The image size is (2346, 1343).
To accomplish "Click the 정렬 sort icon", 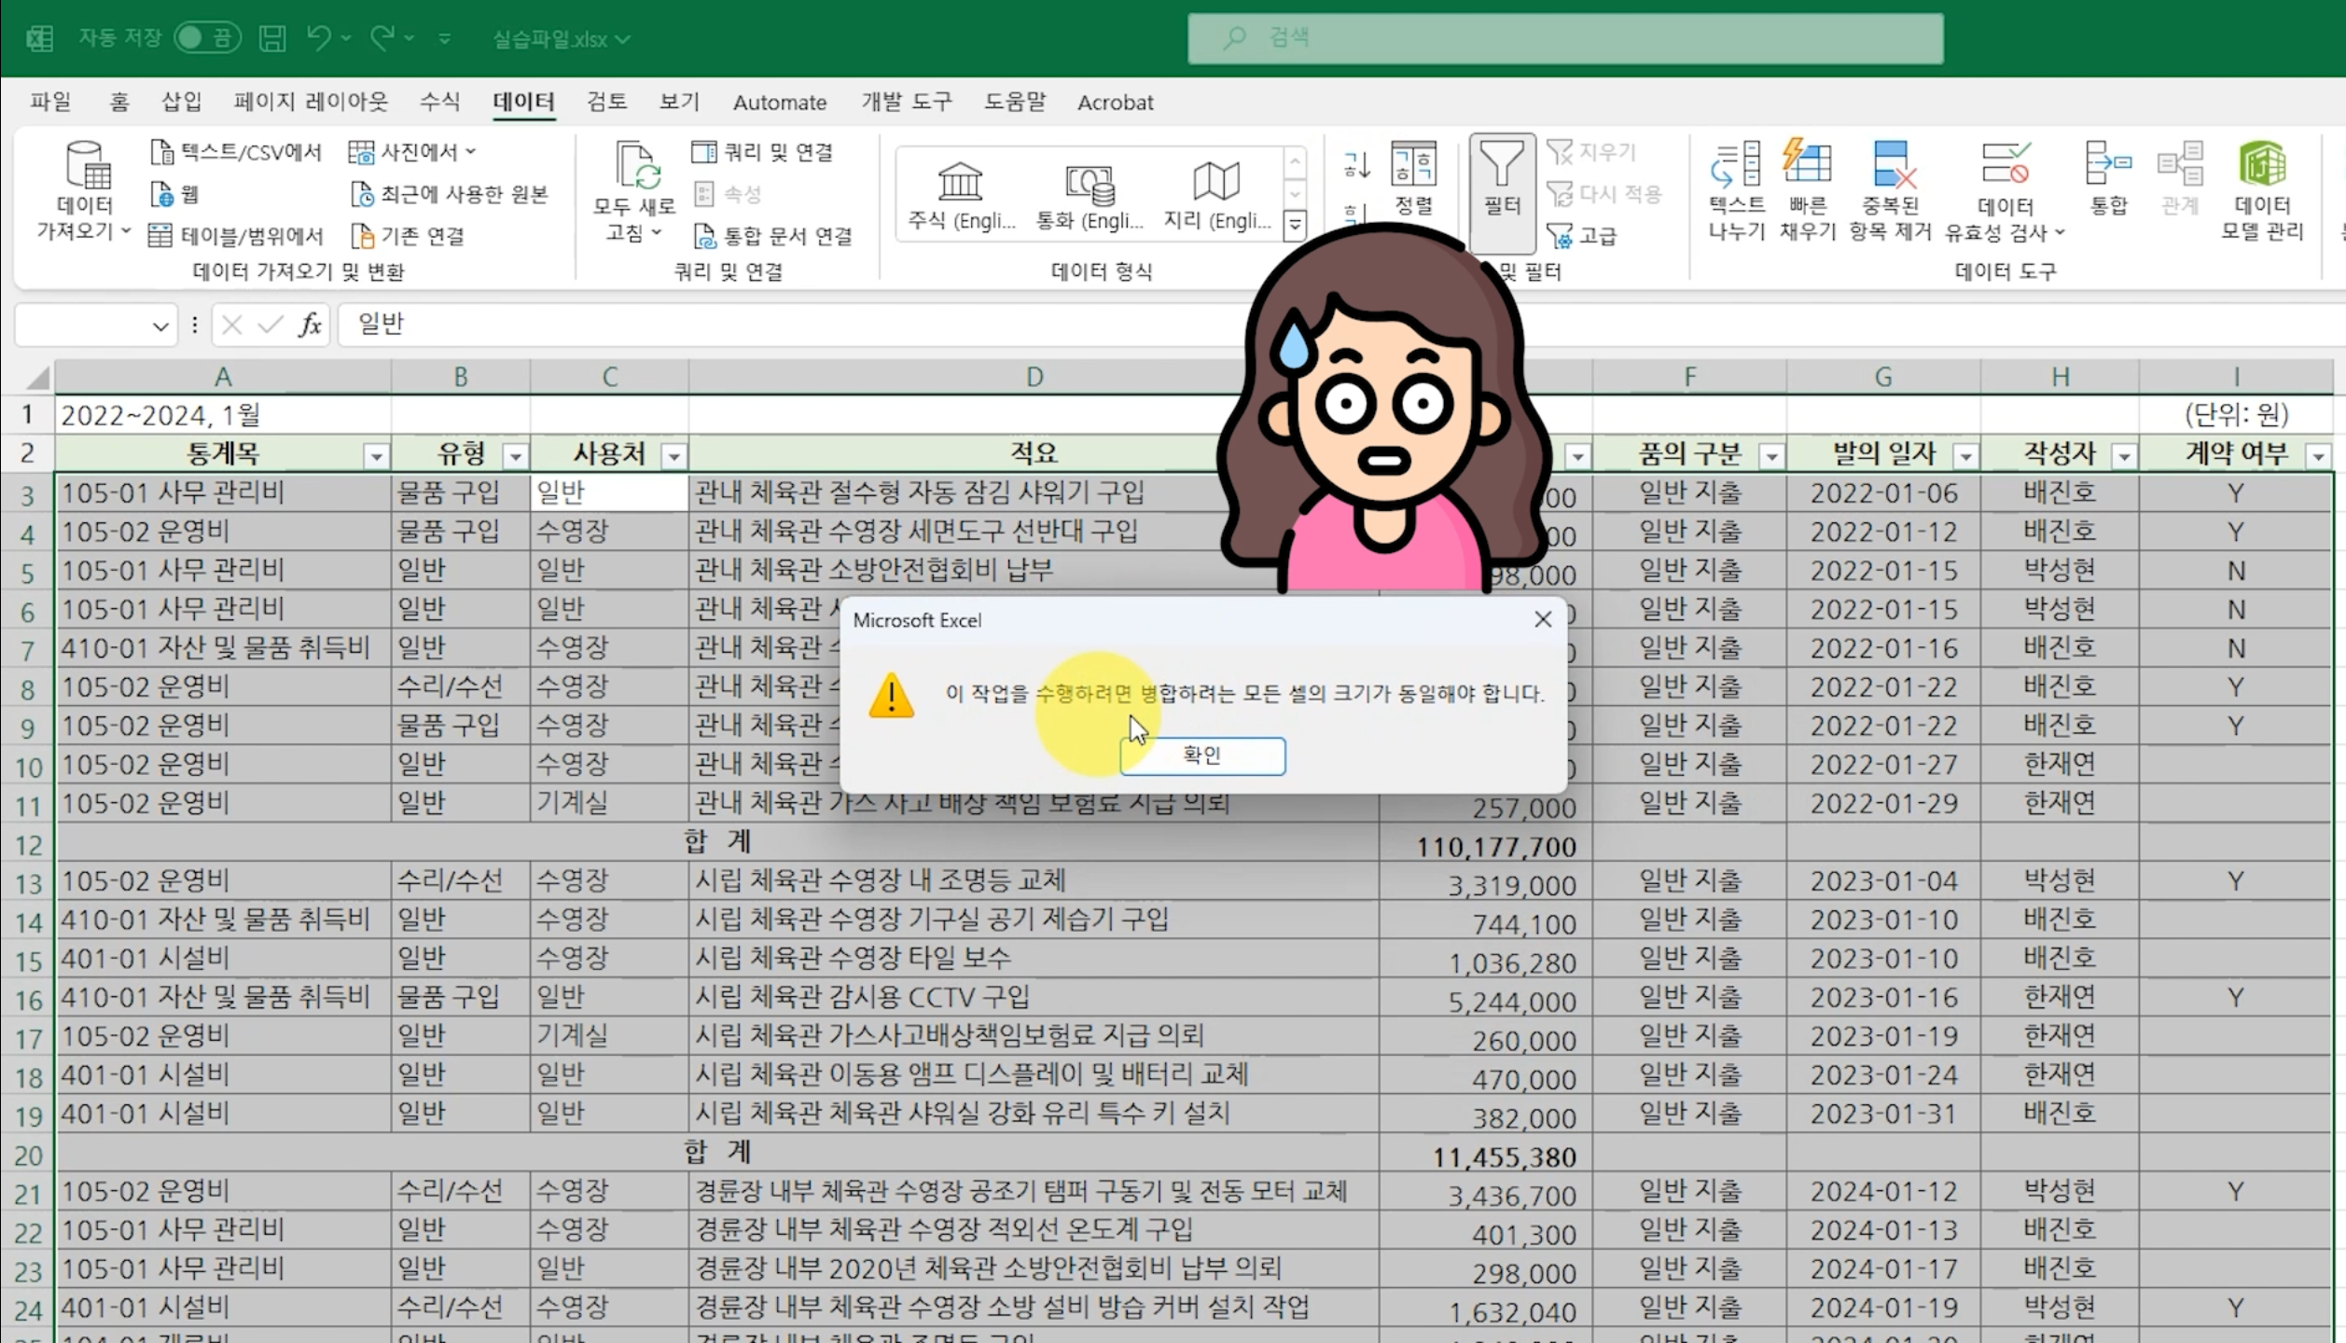I will tap(1413, 166).
